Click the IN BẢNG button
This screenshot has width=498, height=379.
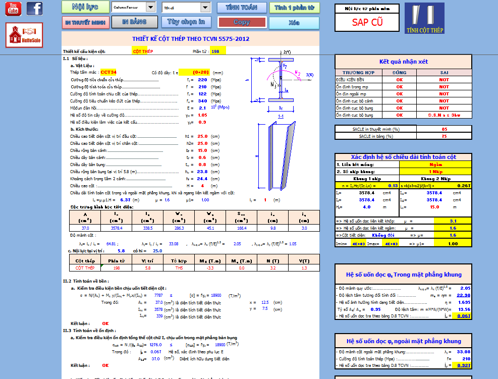click(x=134, y=22)
